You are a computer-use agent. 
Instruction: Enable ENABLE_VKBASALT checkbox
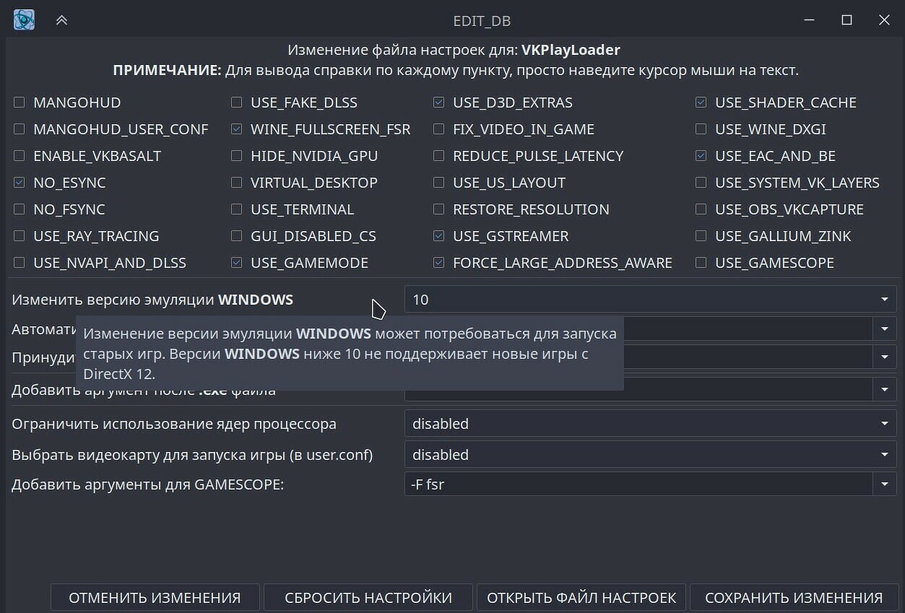click(x=20, y=156)
